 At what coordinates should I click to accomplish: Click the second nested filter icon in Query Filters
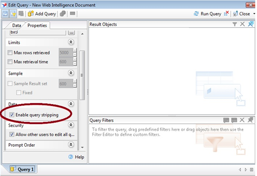tap(234, 120)
